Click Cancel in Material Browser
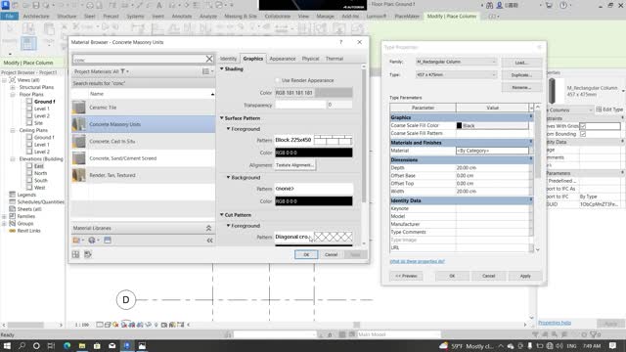Viewport: 626px width, 352px height. [331, 254]
